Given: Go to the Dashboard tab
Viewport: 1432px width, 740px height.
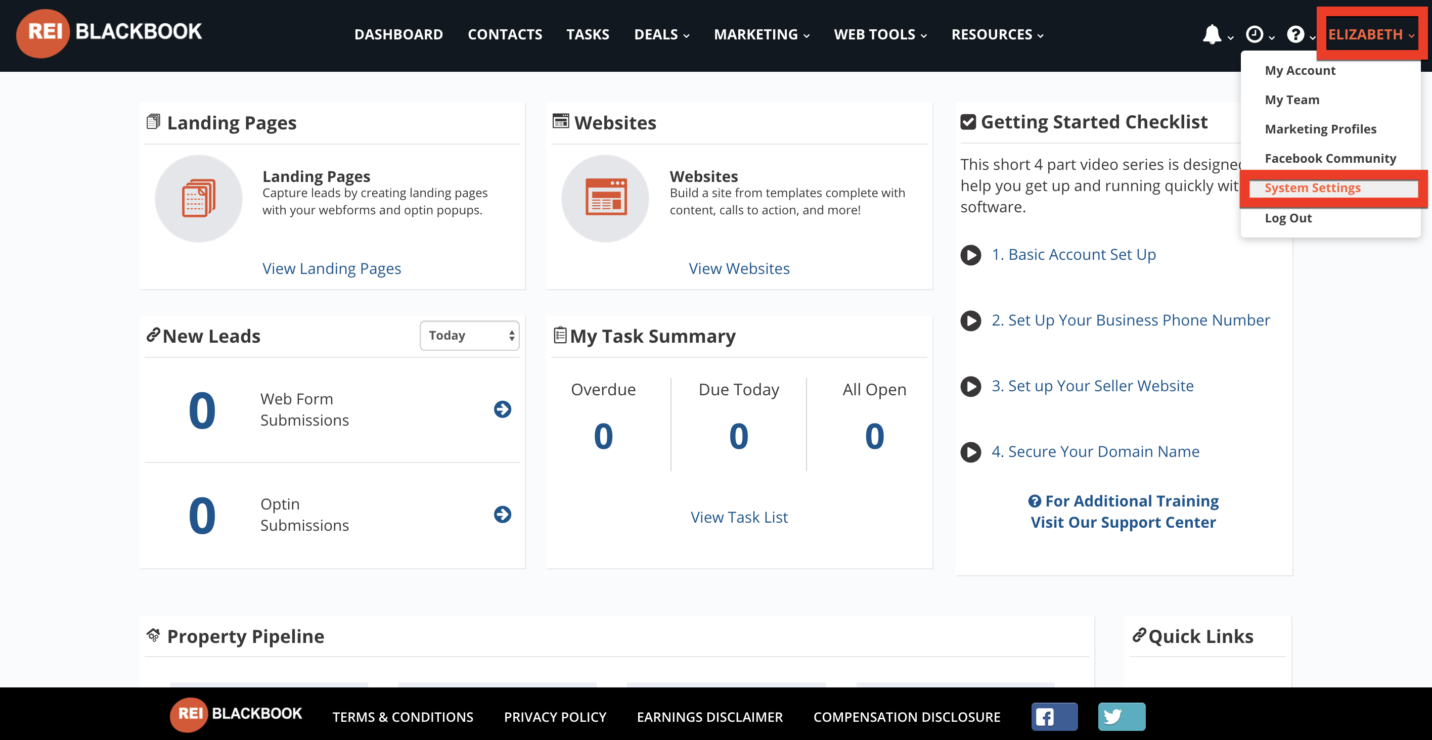Looking at the screenshot, I should (x=398, y=34).
